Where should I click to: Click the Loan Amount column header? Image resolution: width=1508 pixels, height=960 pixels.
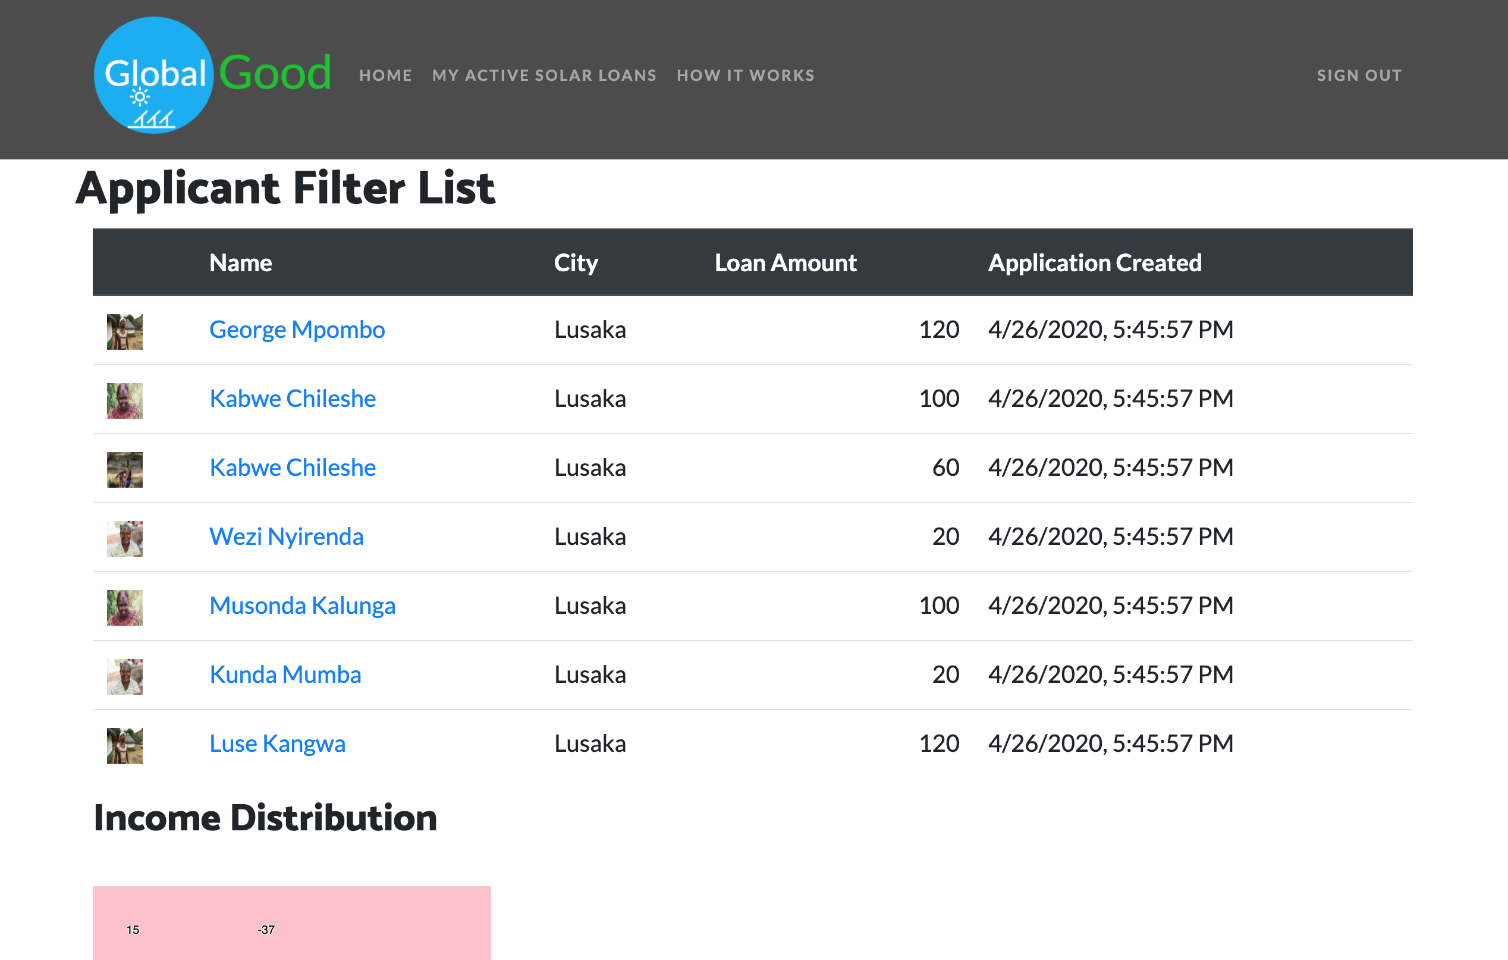786,263
